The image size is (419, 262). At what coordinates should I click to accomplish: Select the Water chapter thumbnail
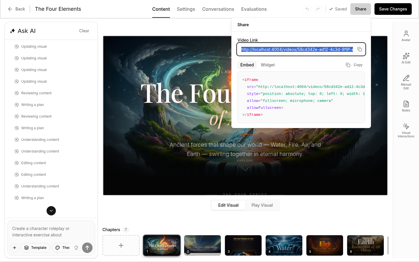point(284,245)
